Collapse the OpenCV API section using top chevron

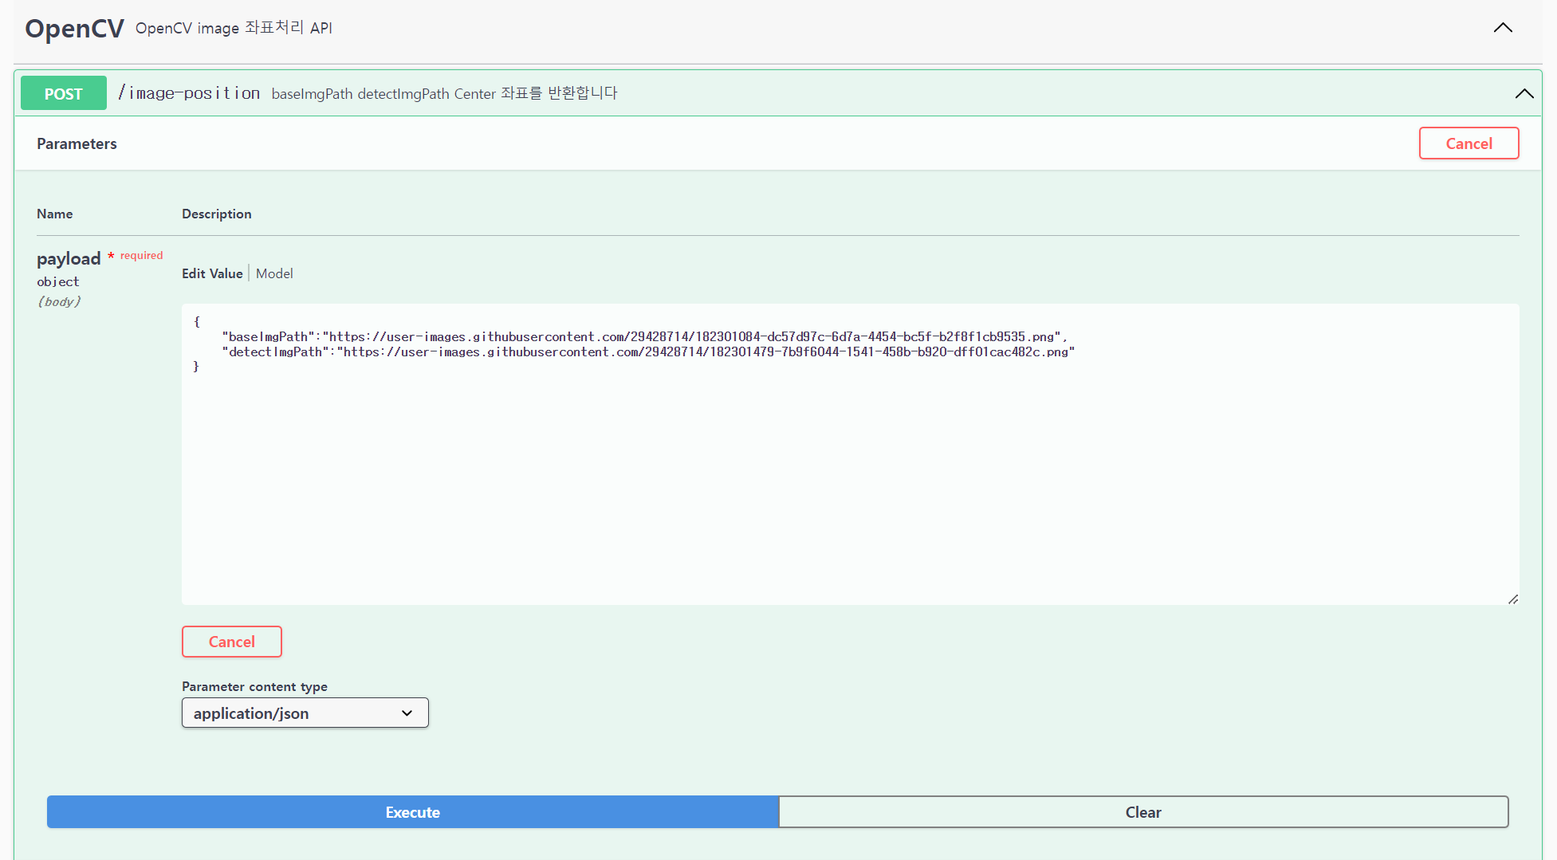[1502, 28]
